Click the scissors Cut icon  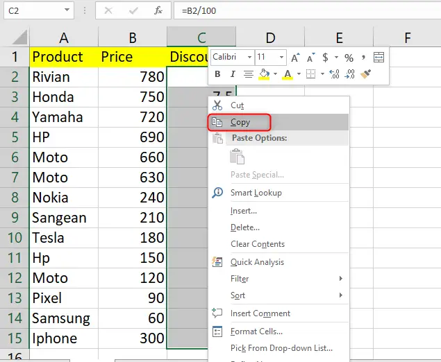click(x=217, y=105)
